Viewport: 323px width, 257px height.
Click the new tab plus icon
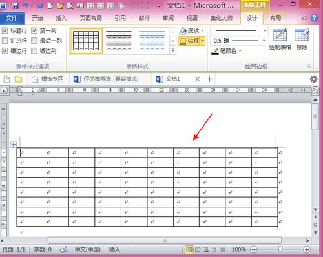point(209,79)
